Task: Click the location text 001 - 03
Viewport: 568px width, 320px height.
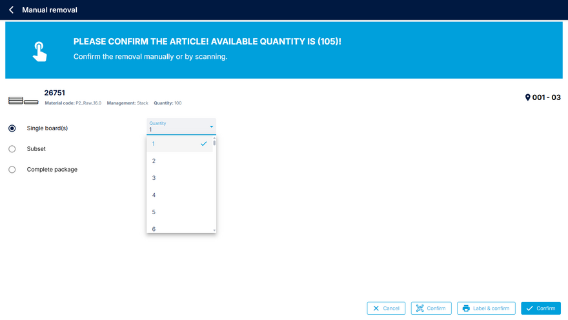Action: click(x=546, y=97)
